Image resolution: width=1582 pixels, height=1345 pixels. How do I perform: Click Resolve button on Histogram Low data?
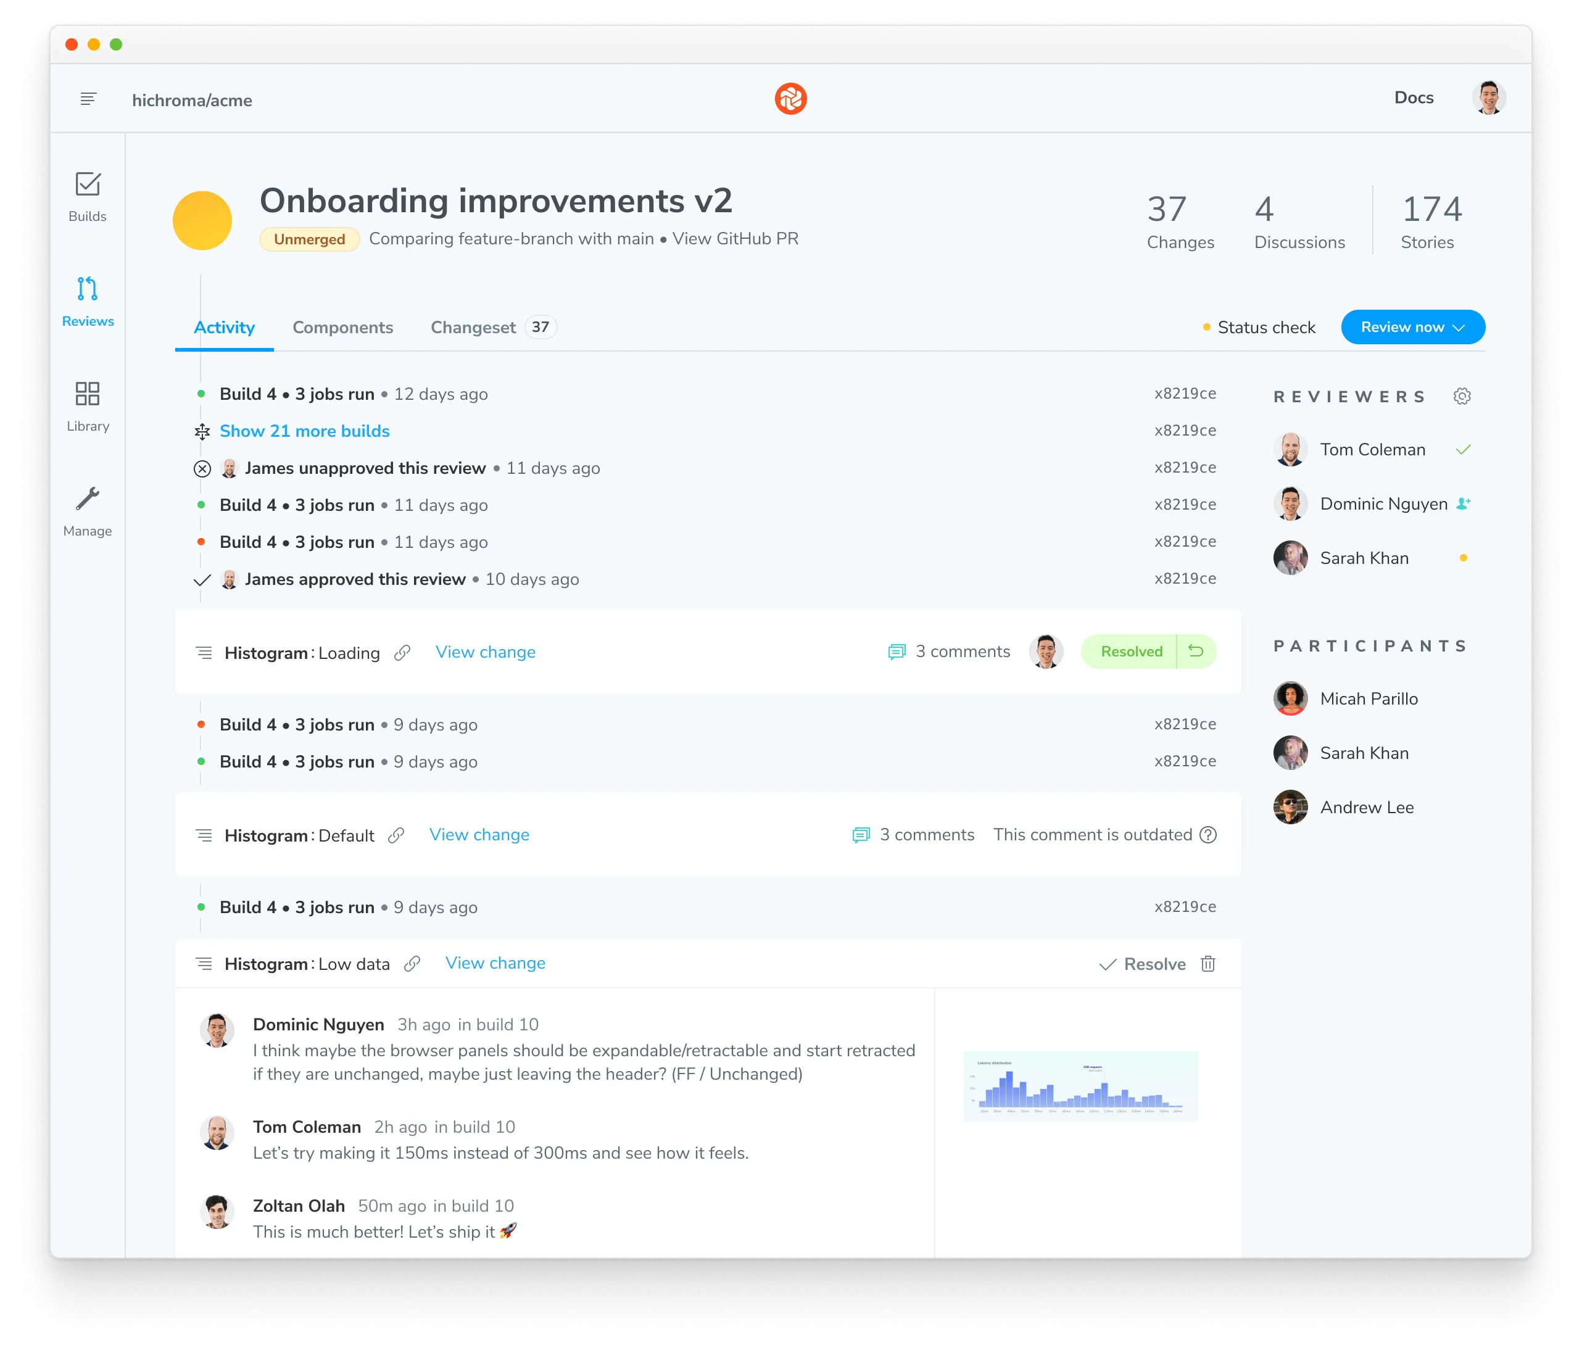tap(1139, 963)
